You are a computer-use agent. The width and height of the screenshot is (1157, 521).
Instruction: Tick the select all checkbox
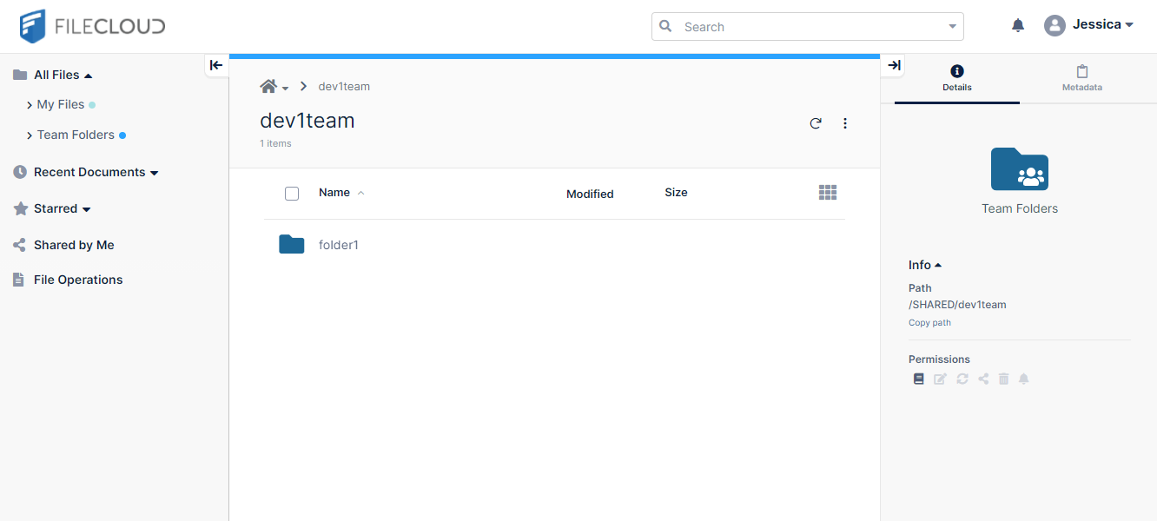pyautogui.click(x=292, y=194)
